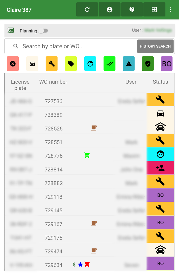Select the yellow price tag filter
Image resolution: width=179 pixels, height=275 pixels.
coord(71,64)
